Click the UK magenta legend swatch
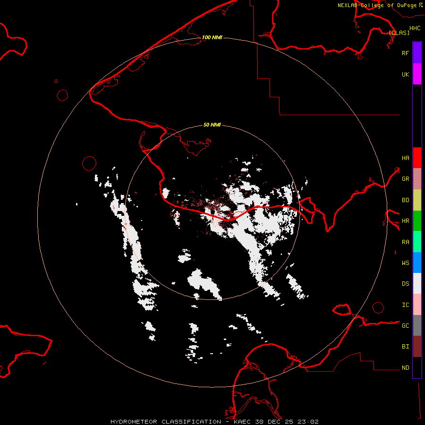 point(417,74)
